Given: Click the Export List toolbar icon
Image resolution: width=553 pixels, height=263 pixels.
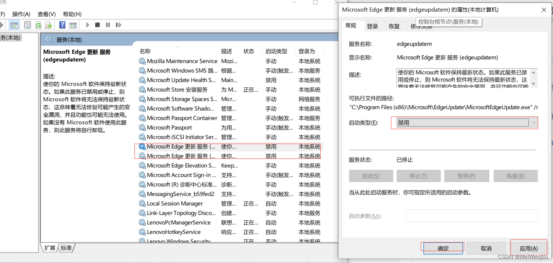Looking at the screenshot, I should click(x=49, y=25).
